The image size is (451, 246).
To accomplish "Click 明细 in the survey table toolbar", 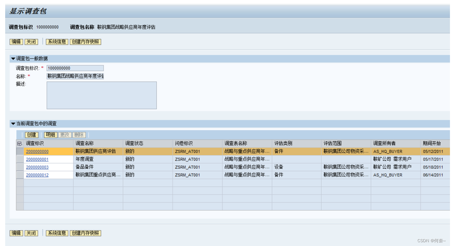I will [51, 135].
